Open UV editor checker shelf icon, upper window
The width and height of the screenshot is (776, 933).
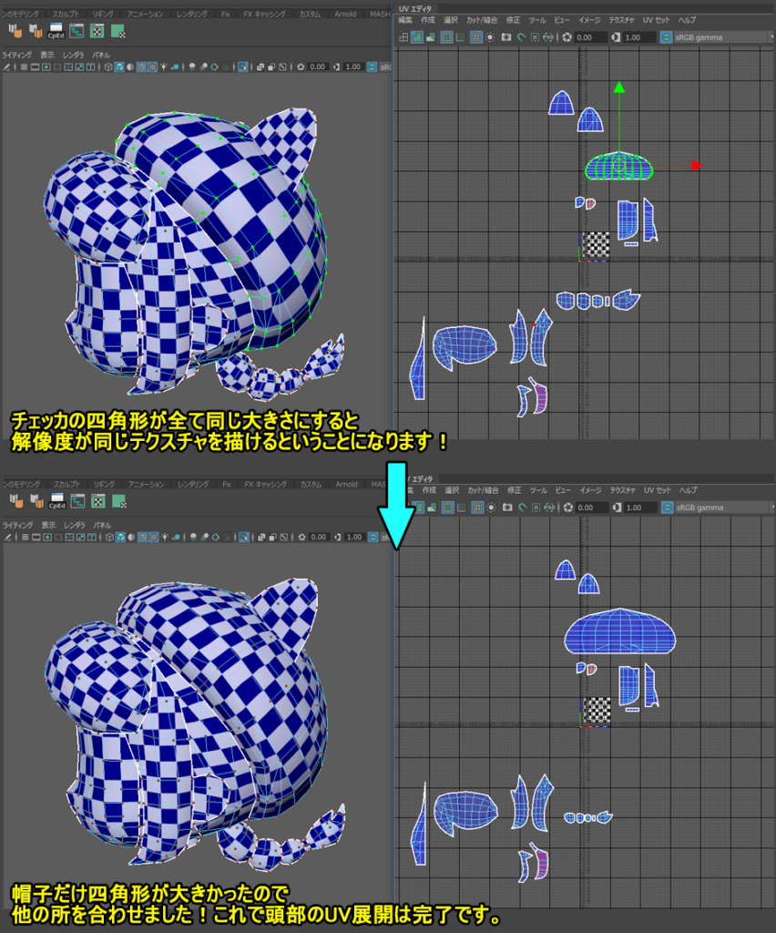97,31
